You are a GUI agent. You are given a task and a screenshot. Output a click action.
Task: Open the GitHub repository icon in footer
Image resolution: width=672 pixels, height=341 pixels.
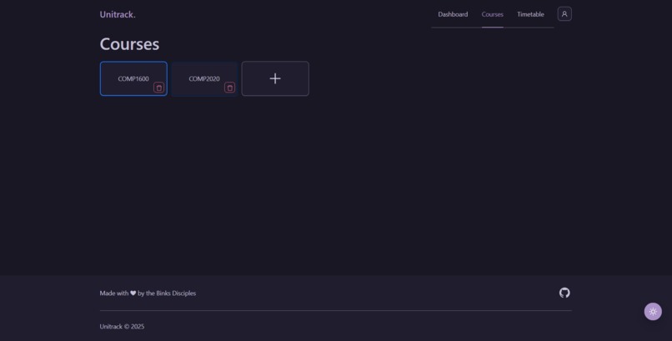pos(564,293)
